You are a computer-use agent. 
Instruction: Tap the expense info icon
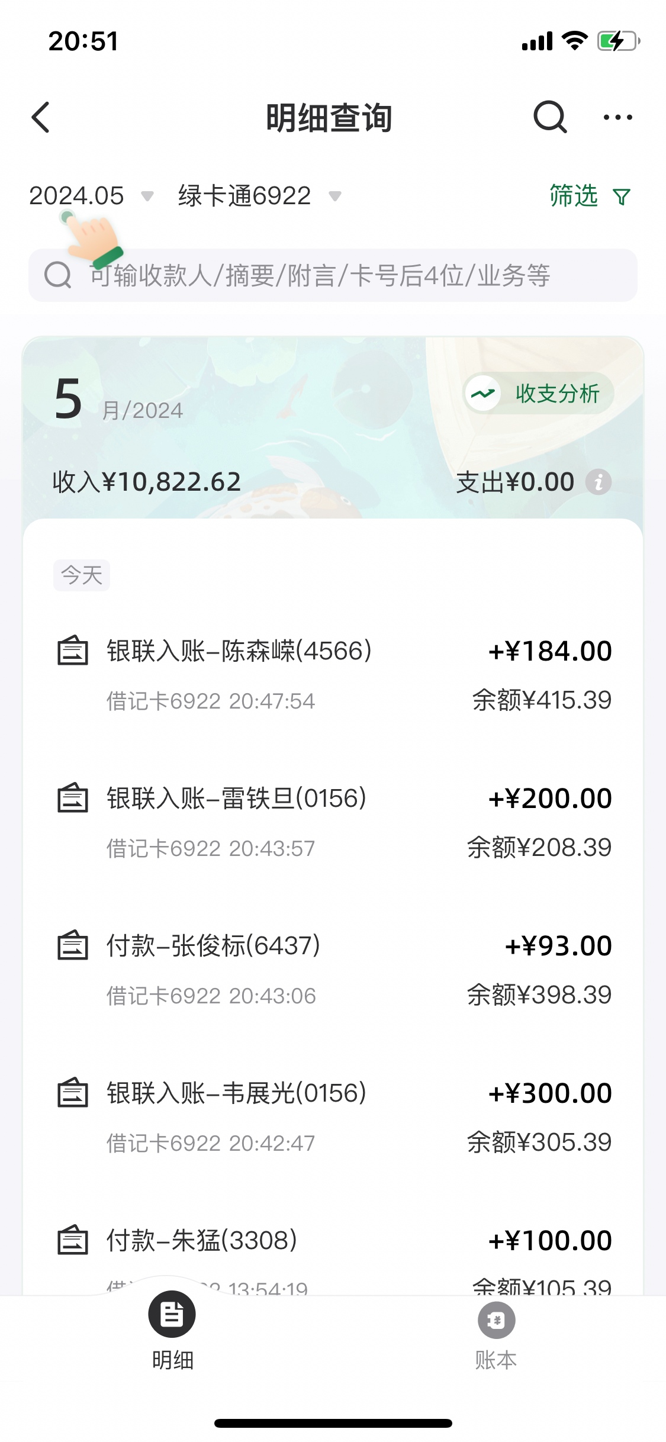click(x=599, y=482)
